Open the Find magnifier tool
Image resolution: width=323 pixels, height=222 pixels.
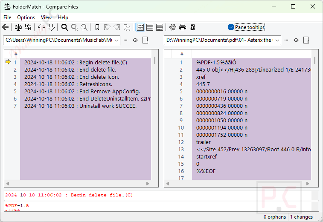point(64,27)
